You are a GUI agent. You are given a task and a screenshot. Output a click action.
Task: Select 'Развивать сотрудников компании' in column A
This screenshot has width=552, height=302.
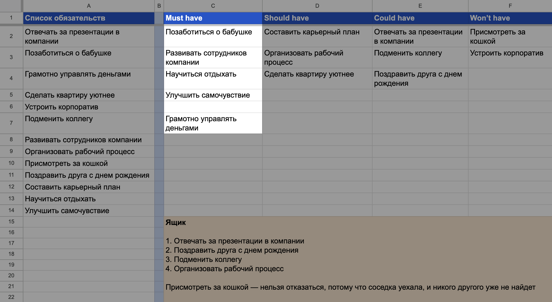coord(89,140)
